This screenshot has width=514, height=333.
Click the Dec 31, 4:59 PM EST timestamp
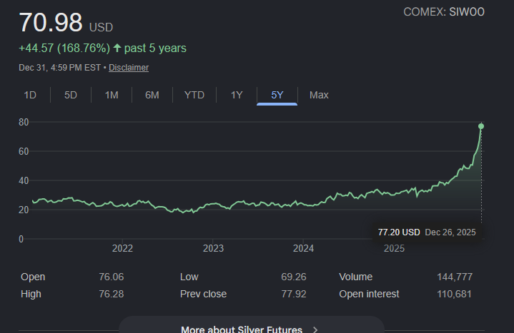tap(59, 68)
